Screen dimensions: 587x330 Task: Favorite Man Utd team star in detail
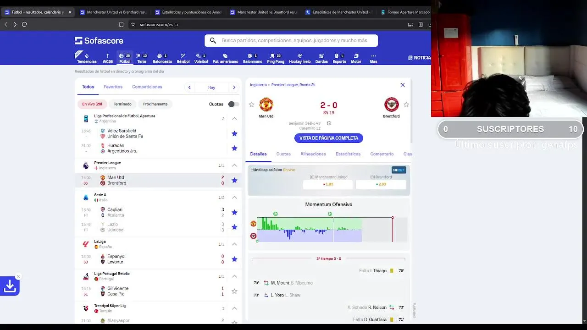[x=251, y=104]
